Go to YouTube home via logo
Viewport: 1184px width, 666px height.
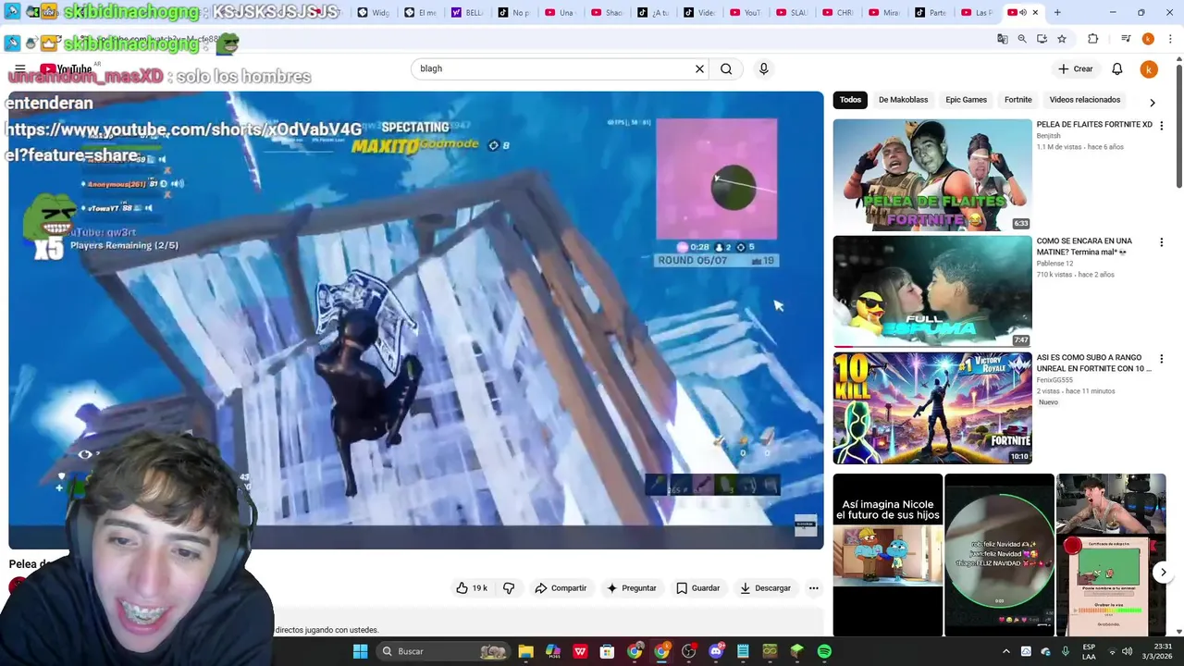[x=66, y=69]
